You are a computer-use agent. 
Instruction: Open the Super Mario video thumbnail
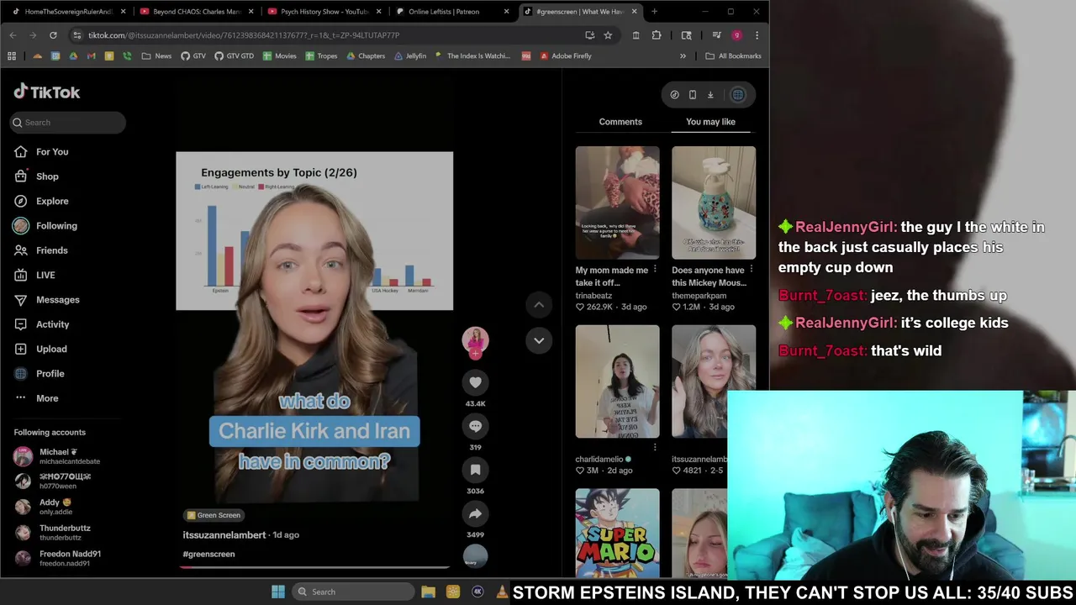tap(617, 533)
